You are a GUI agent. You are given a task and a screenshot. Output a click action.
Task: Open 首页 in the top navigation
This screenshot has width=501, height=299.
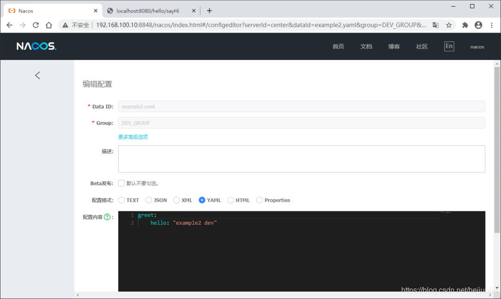pyautogui.click(x=338, y=46)
